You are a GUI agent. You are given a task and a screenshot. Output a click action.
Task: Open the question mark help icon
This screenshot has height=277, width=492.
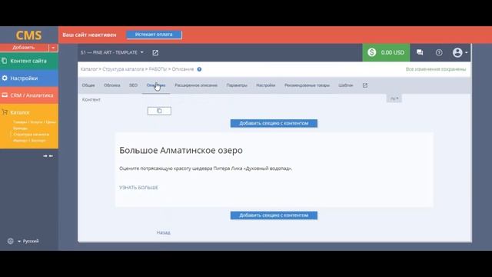[439, 52]
